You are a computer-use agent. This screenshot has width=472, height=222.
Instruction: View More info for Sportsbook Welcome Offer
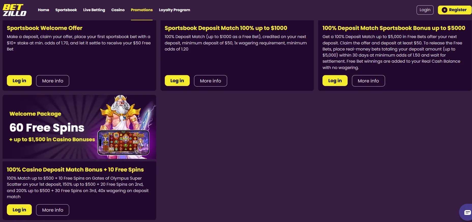53,81
